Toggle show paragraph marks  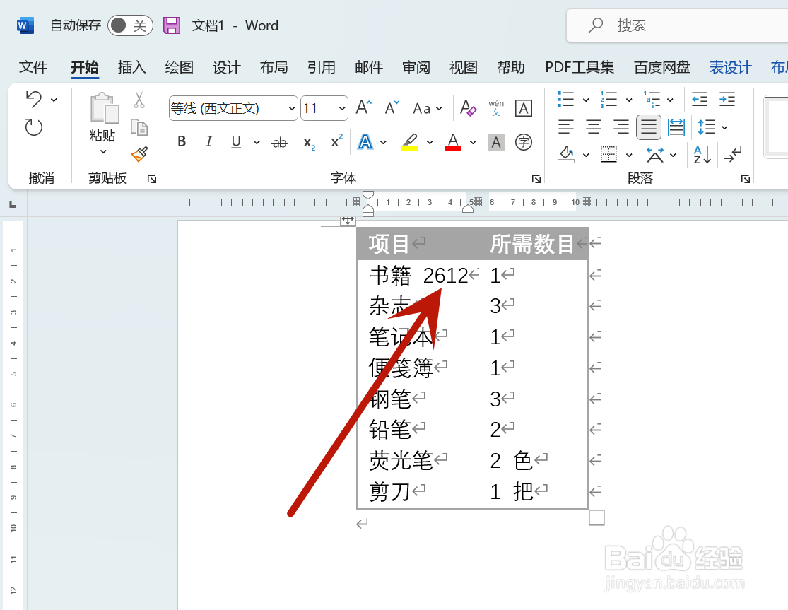point(733,155)
